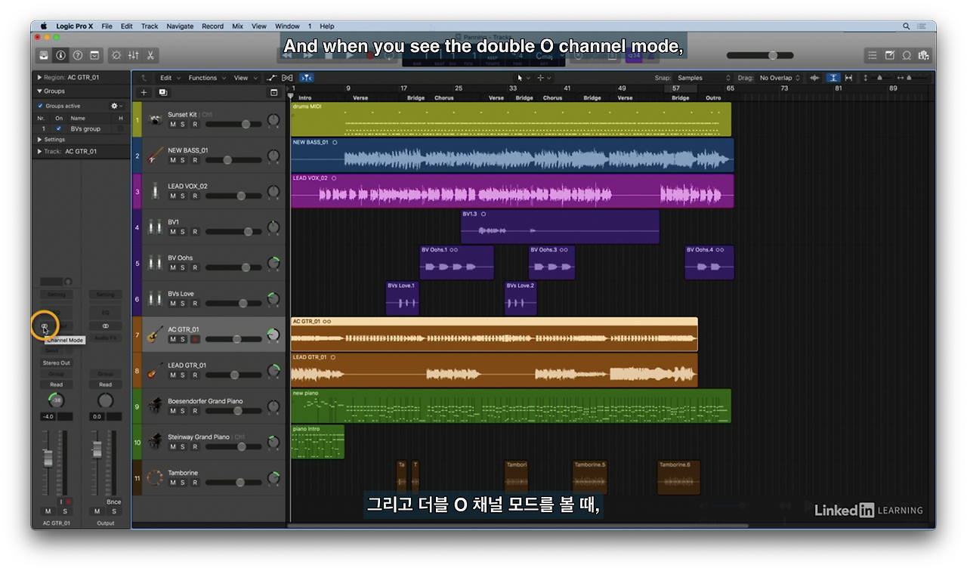Expand the Region: AC GTR_01 inspector section
This screenshot has height=571, width=967.
(39, 77)
